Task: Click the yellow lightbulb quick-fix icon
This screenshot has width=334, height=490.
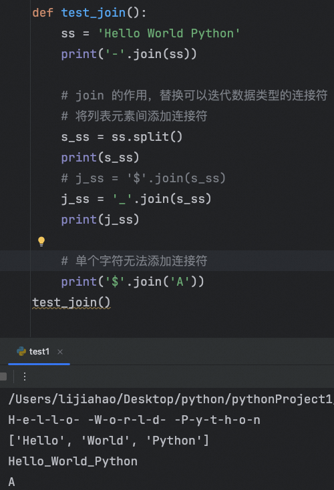Action: tap(41, 241)
